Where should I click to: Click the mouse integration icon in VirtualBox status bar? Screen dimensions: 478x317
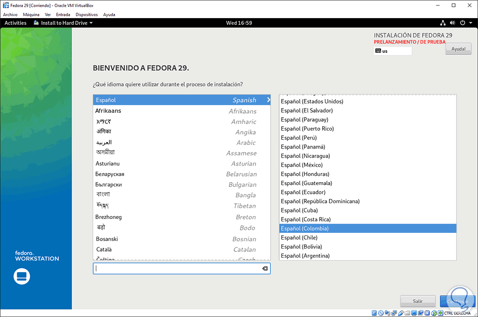pos(434,313)
